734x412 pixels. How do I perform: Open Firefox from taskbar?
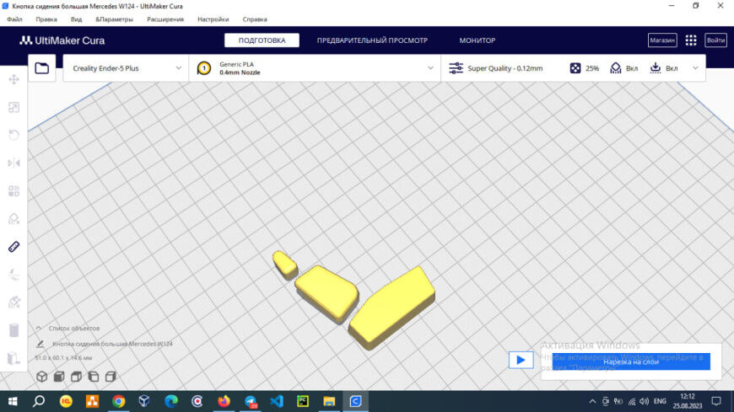(224, 401)
